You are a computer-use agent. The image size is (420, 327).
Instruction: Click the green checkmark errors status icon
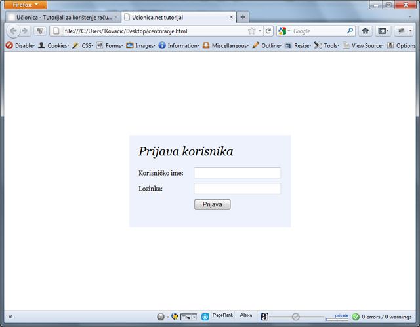356,317
